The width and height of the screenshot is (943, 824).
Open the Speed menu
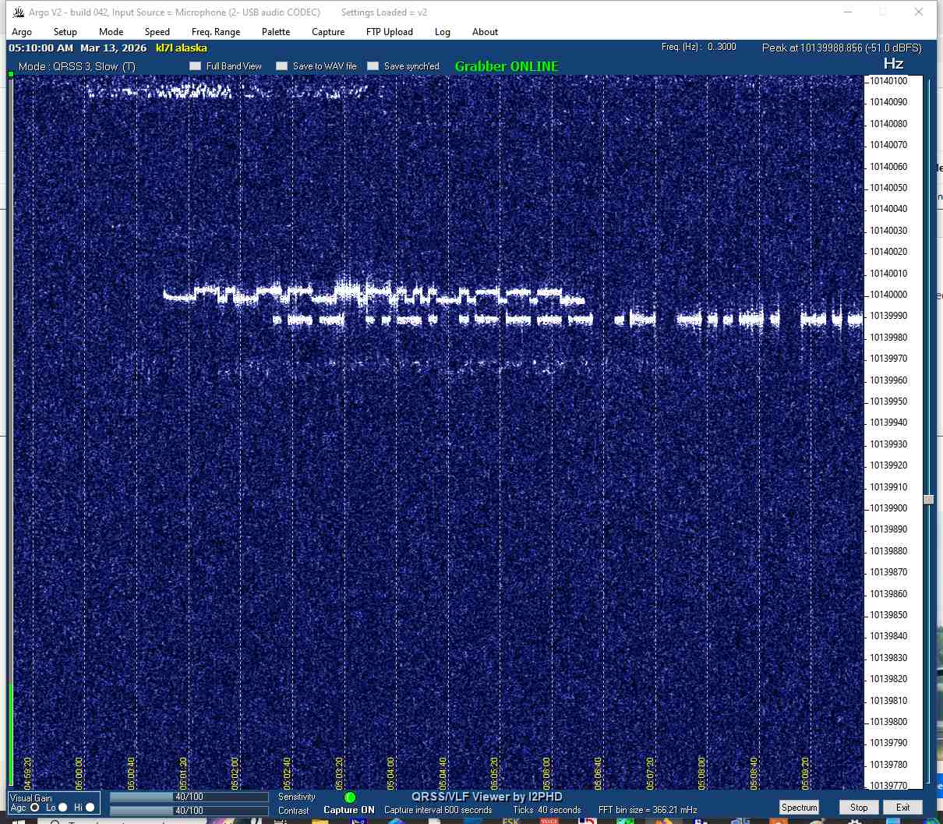[x=157, y=32]
